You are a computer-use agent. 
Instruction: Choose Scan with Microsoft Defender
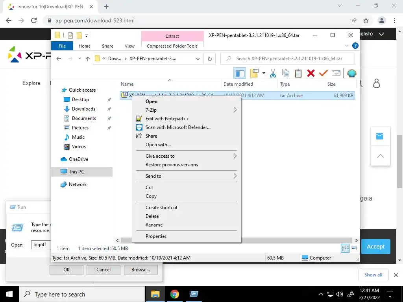pos(186,127)
